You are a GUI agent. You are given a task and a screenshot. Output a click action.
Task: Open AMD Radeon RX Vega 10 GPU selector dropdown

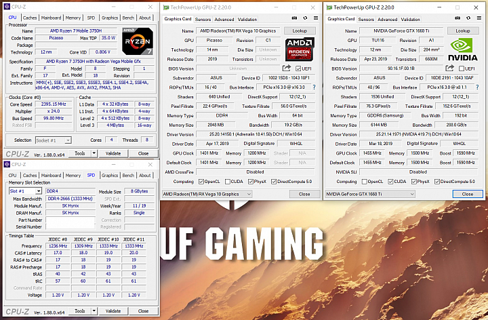tap(207, 194)
